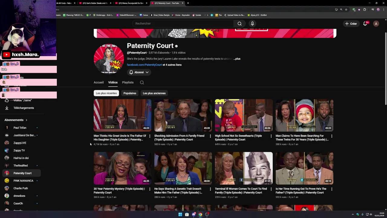The height and width of the screenshot is (218, 387).
Task: Open options menu for High School Sweethearts video
Action: coord(271,136)
